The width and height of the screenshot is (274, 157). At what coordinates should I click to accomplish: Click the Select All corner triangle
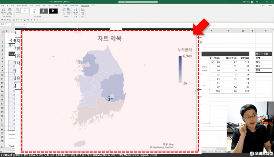[3, 31]
